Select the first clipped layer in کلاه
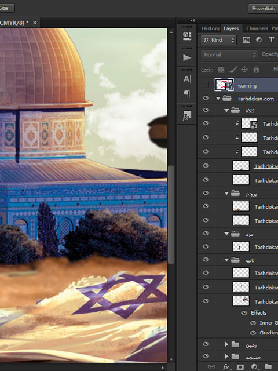This screenshot has height=371, width=278. tap(249, 123)
